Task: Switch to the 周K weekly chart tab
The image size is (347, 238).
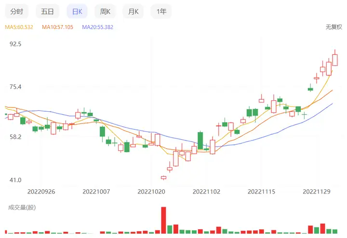Action: pos(105,11)
